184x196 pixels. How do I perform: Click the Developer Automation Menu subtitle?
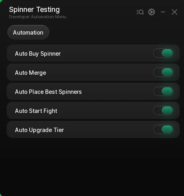pyautogui.click(x=38, y=17)
